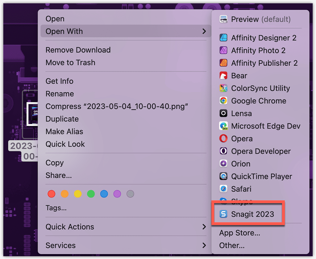Click the Preview app icon
Image resolution: width=316 pixels, height=259 pixels.
pos(223,19)
